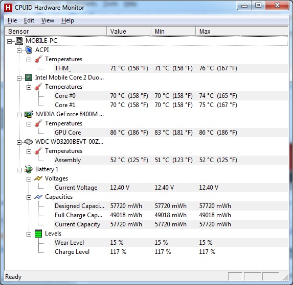Image resolution: width=293 pixels, height=285 pixels.
Task: Maximize the Hardware Monitor window
Action: [x=258, y=5]
